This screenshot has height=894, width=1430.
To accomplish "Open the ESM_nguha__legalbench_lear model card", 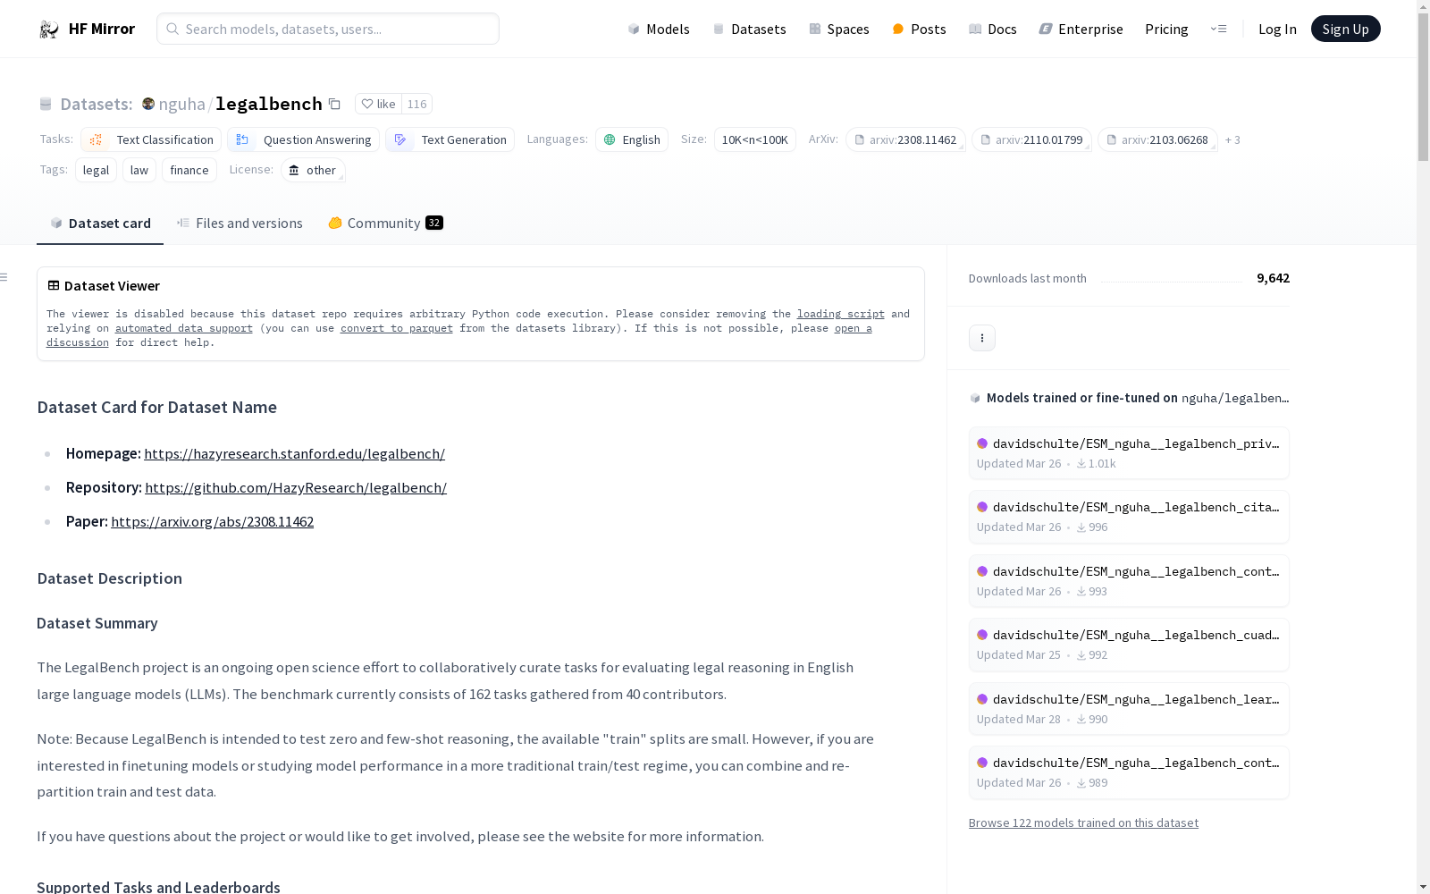I will coord(1129,709).
